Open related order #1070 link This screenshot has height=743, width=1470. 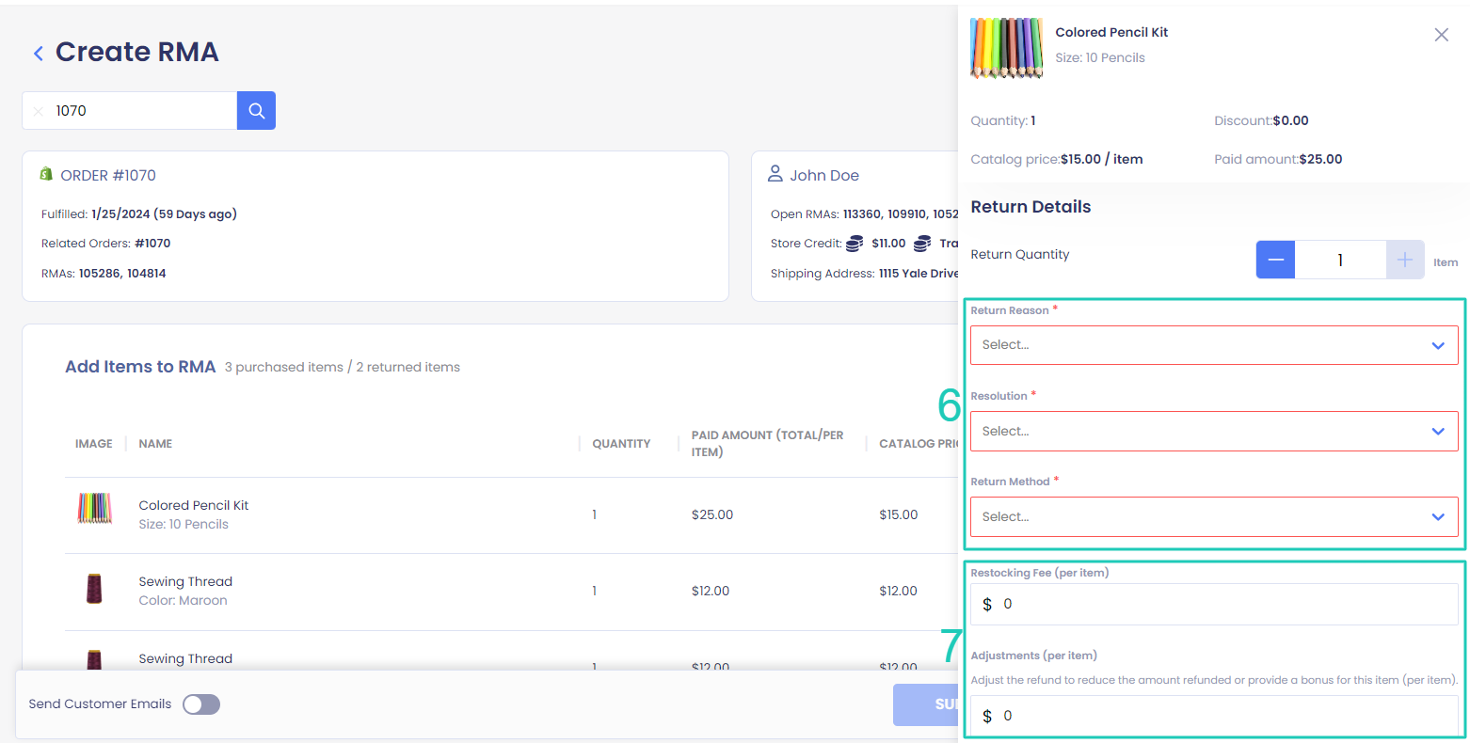152,244
